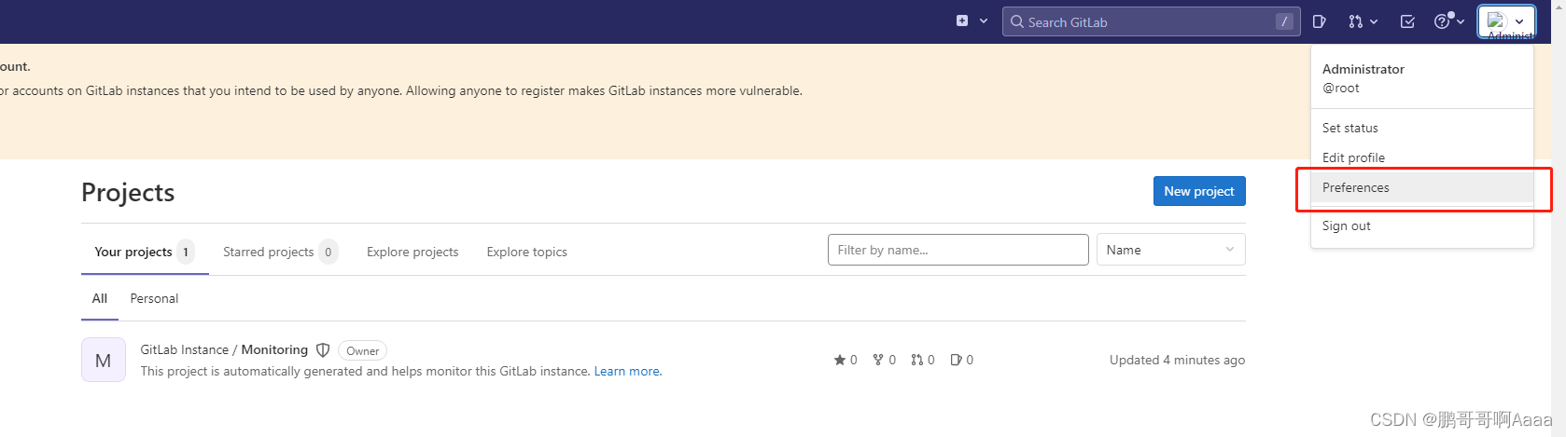Open the Merge requests icon menu

pyautogui.click(x=1356, y=21)
